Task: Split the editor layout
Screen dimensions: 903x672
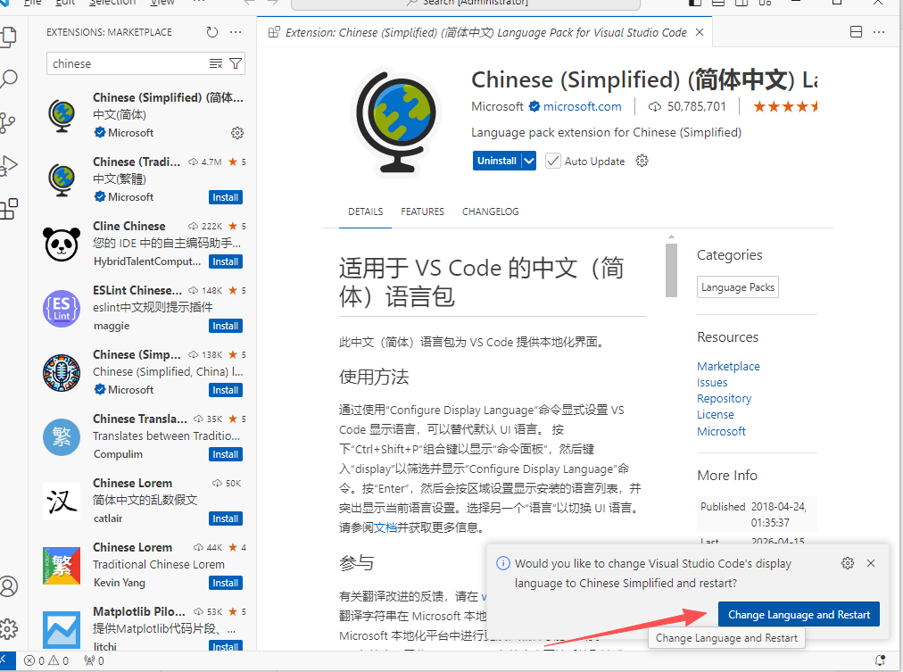Action: click(x=856, y=31)
